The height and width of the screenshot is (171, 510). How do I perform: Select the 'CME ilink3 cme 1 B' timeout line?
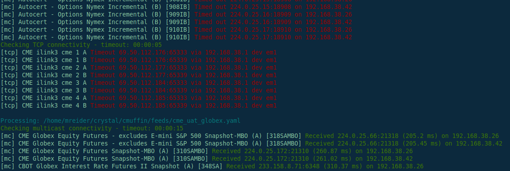138,60
